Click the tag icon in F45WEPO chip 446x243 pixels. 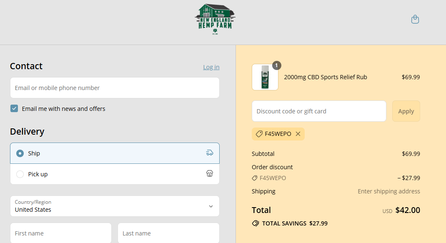pos(259,134)
